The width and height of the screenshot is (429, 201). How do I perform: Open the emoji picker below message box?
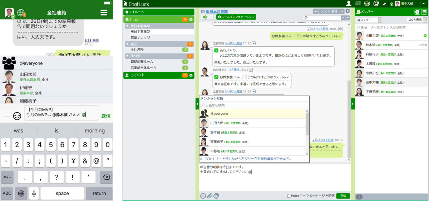click(x=203, y=196)
